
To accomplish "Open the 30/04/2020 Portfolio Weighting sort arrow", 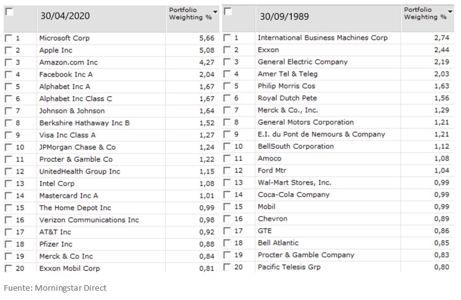I will 215,12.
